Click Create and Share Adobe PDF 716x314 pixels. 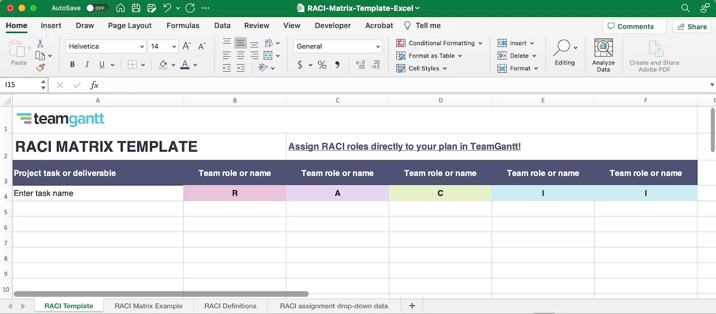click(x=654, y=55)
